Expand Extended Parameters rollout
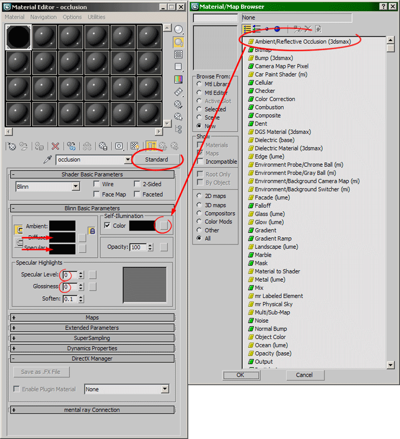The image size is (400, 439). 92,327
